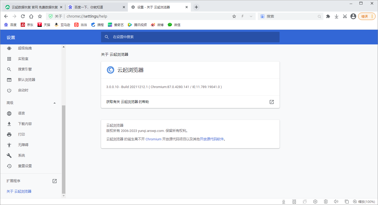The width and height of the screenshot is (378, 205).
Task: Collapse the 高级 section
Action: point(31,103)
